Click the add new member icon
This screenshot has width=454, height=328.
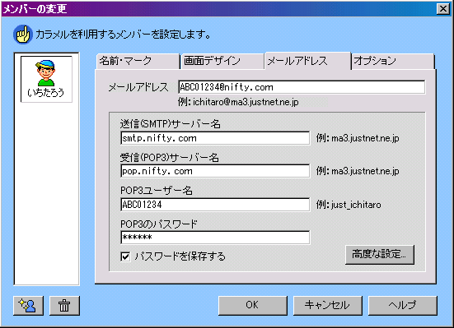[x=28, y=306]
